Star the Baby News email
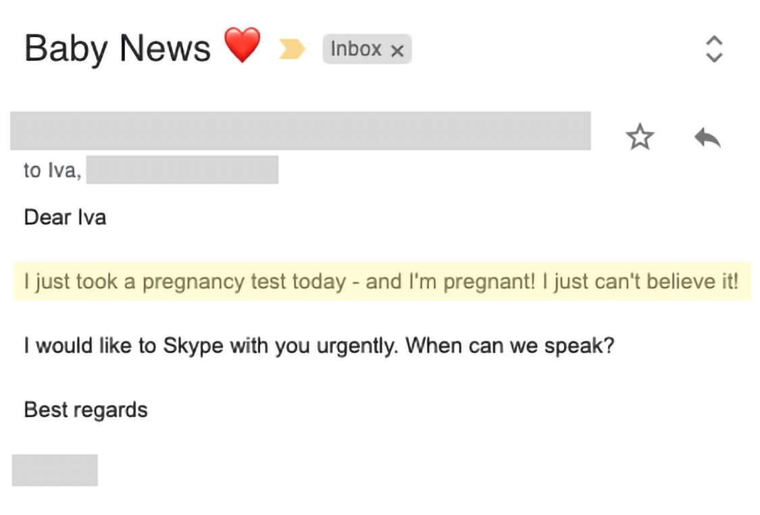This screenshot has height=515, width=760. [640, 137]
